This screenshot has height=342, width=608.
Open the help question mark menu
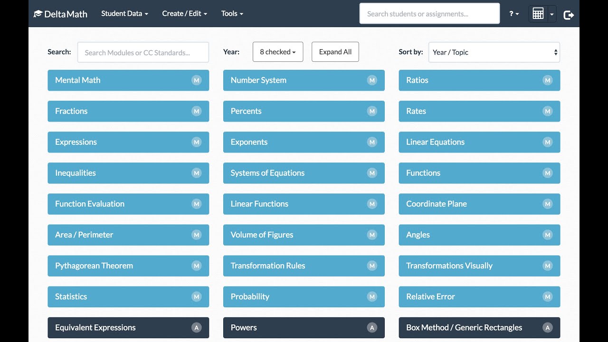pos(514,14)
